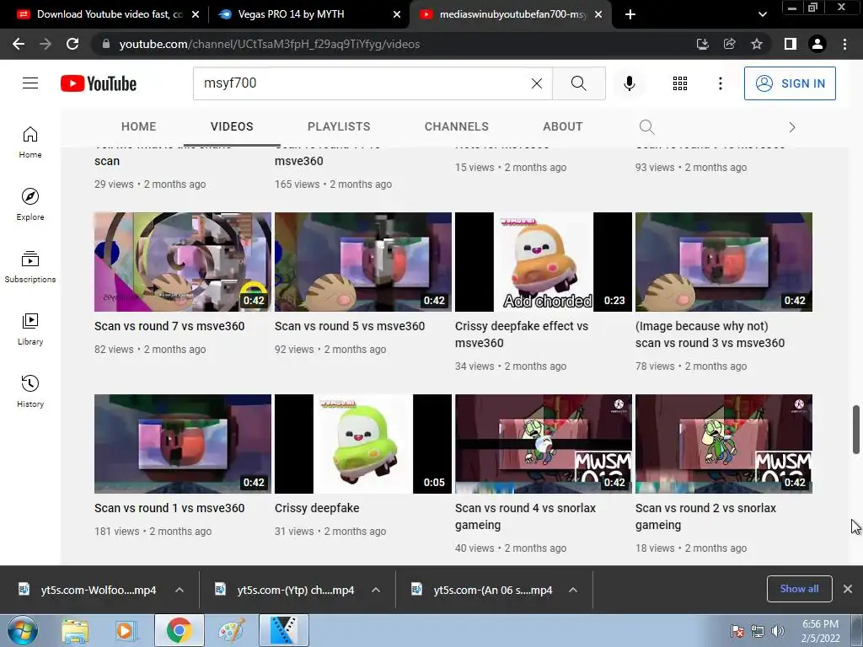Screen dimensions: 863x647
Task: Open Windows Media Player from taskbar
Action: (x=125, y=630)
